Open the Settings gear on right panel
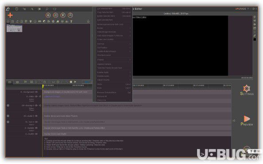Screen dimensions: 263x164 click(x=247, y=88)
